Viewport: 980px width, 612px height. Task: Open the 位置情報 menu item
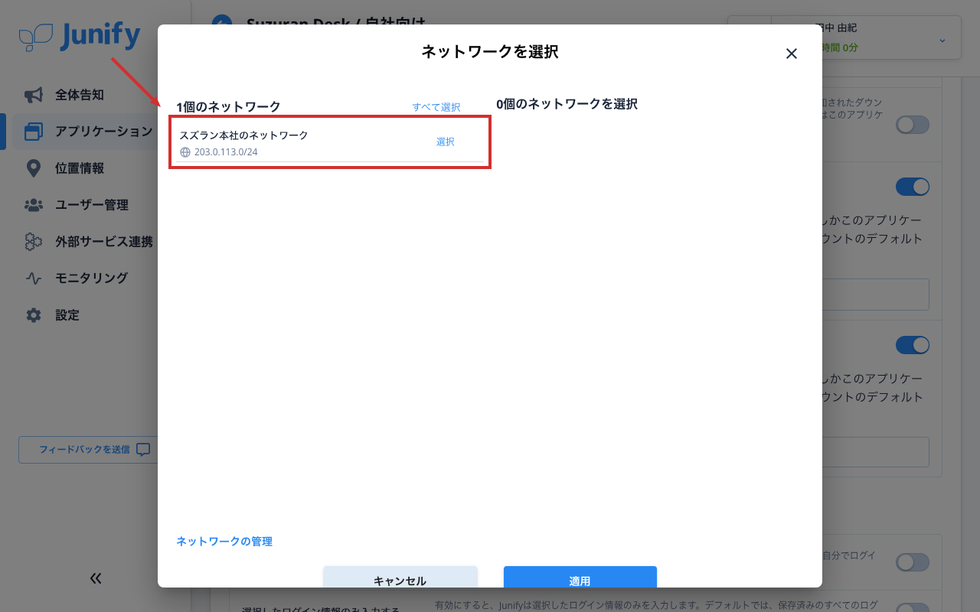[80, 168]
